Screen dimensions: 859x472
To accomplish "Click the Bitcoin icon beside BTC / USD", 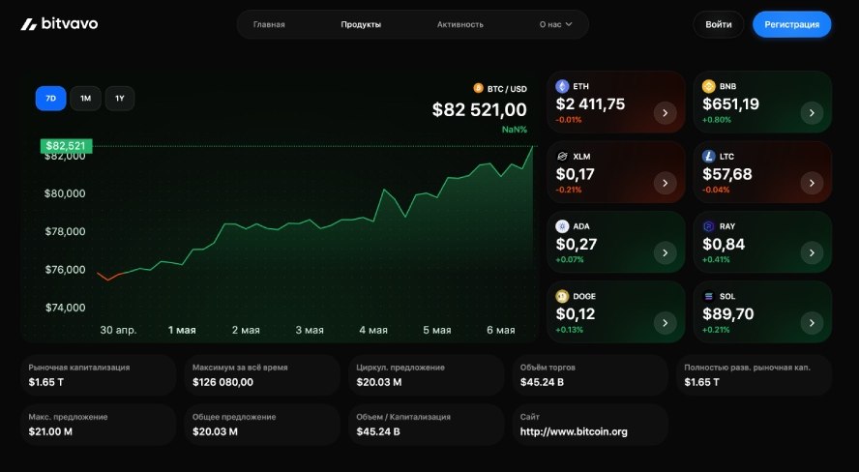I will coord(478,88).
